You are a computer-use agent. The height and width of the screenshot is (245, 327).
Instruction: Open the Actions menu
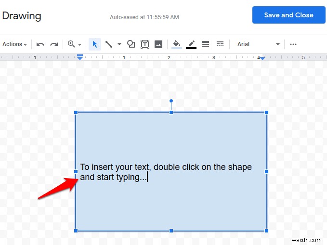coord(14,44)
